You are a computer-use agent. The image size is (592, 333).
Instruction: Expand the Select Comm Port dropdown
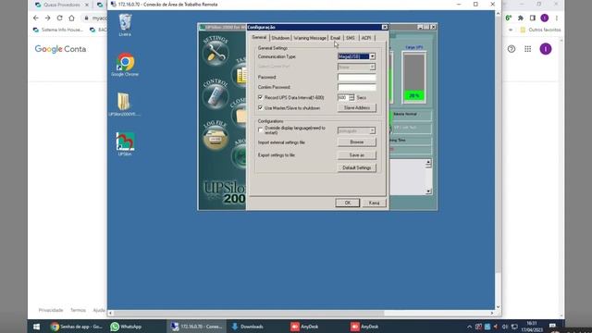(372, 67)
